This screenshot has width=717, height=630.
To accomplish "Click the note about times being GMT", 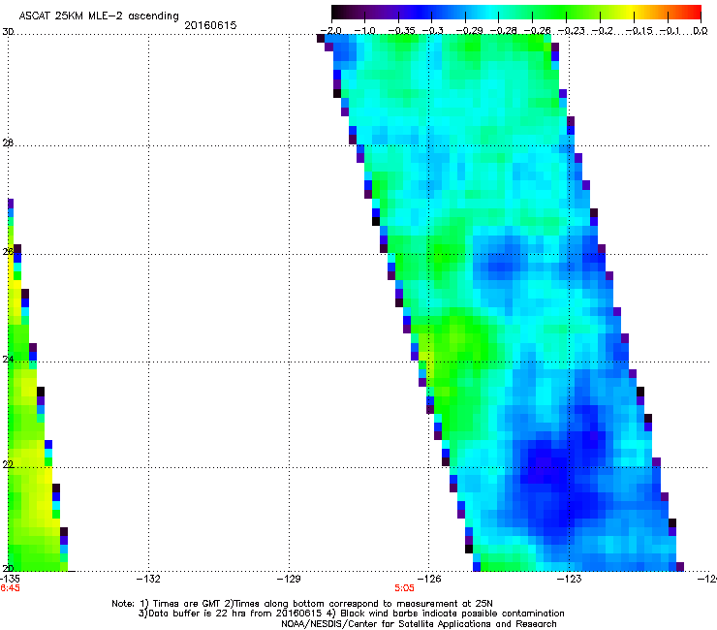I will (x=302, y=604).
